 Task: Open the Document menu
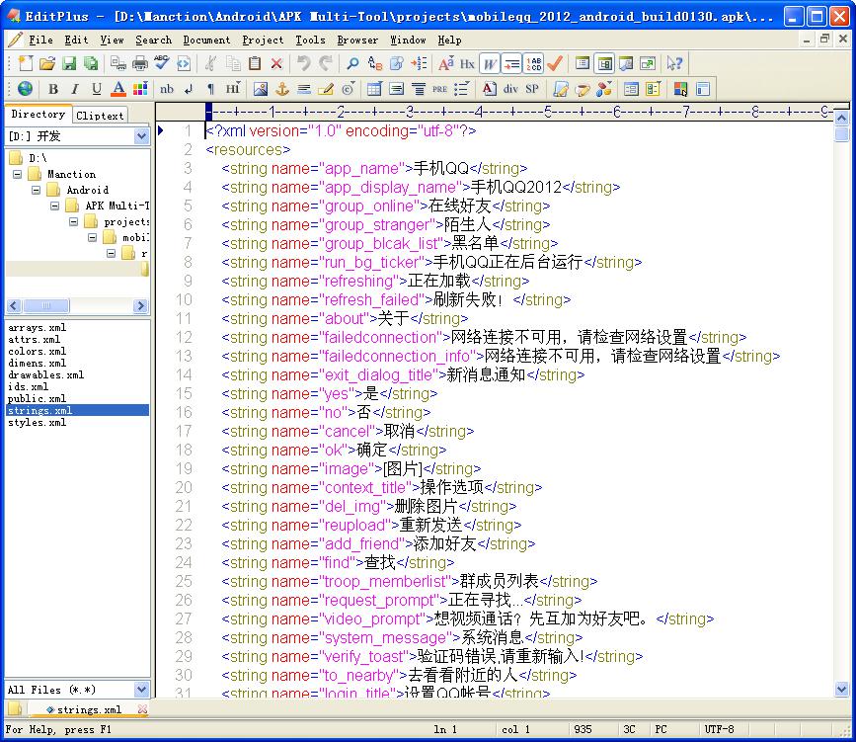[206, 40]
